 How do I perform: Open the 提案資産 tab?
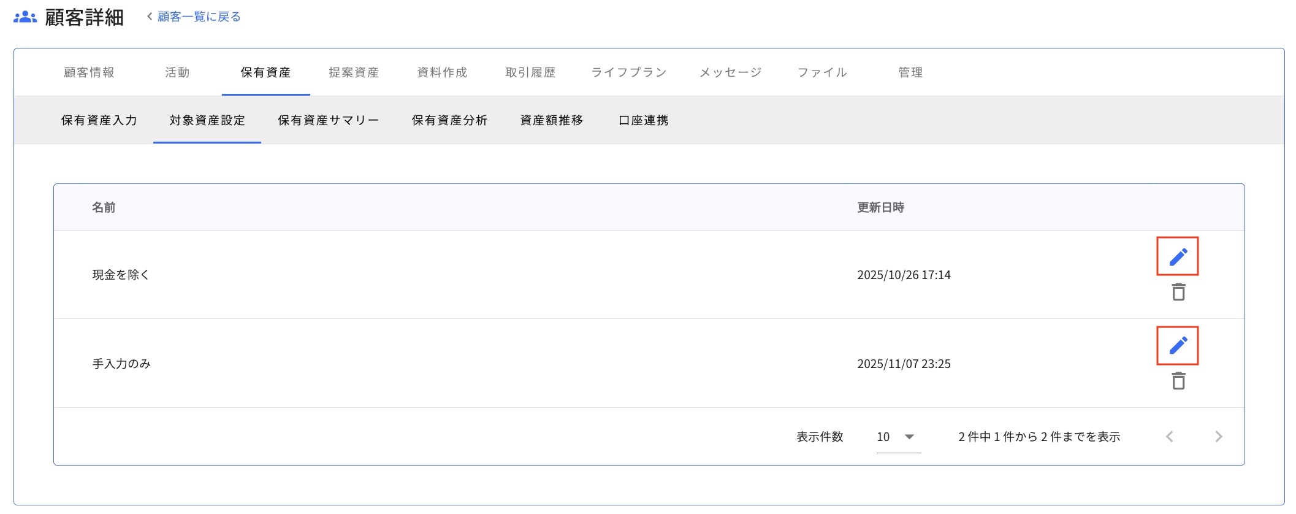click(x=354, y=72)
